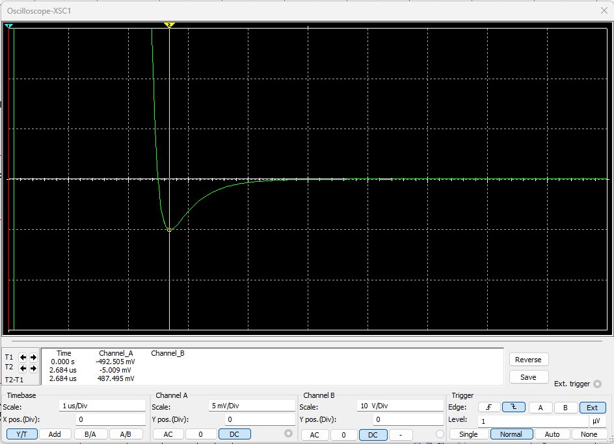Set trigger source to A
This screenshot has width=614, height=444.
541,408
